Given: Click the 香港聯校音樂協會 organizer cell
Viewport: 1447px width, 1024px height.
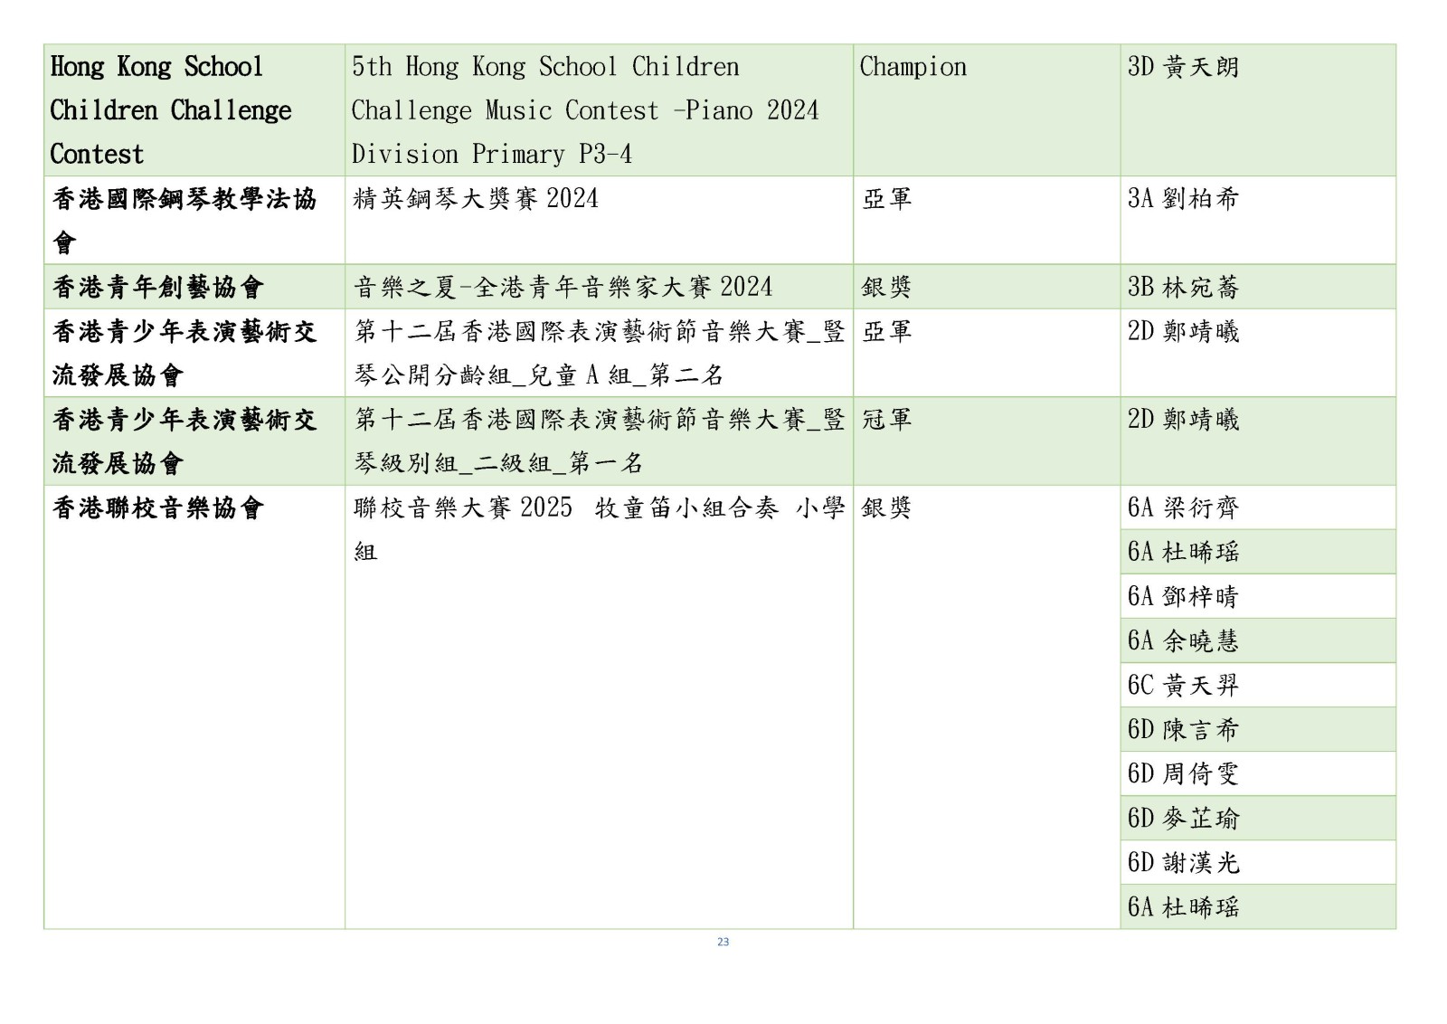Looking at the screenshot, I should [x=157, y=508].
